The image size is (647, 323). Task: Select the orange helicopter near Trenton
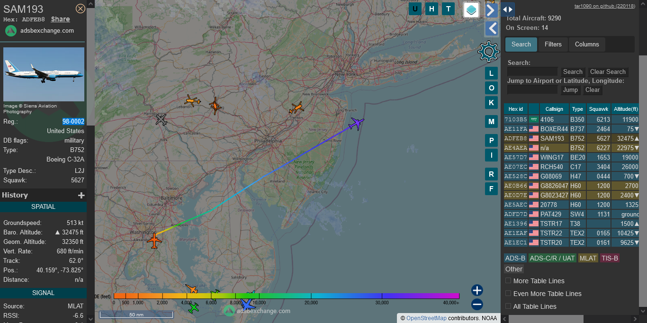(297, 108)
